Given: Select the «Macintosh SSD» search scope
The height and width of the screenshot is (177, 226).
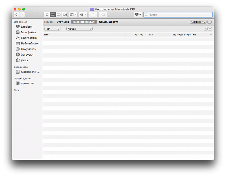Looking at the screenshot, I should click(84, 22).
